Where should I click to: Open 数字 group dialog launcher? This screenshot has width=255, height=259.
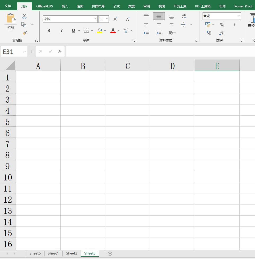click(241, 41)
